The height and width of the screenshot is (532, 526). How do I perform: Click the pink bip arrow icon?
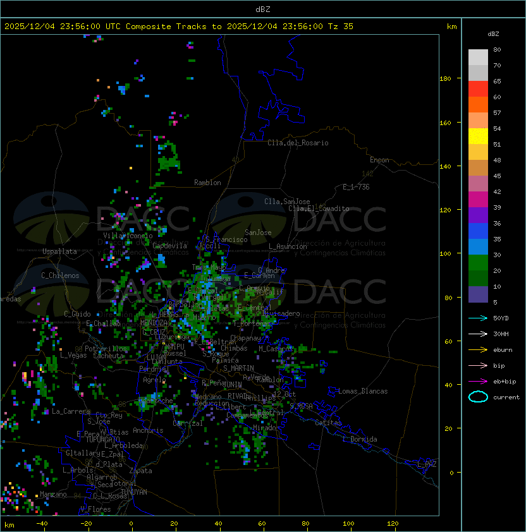tap(478, 365)
